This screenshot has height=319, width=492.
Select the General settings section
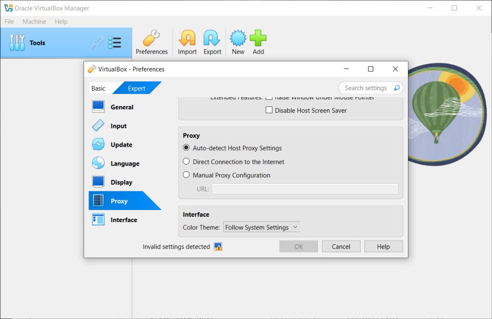tap(124, 107)
